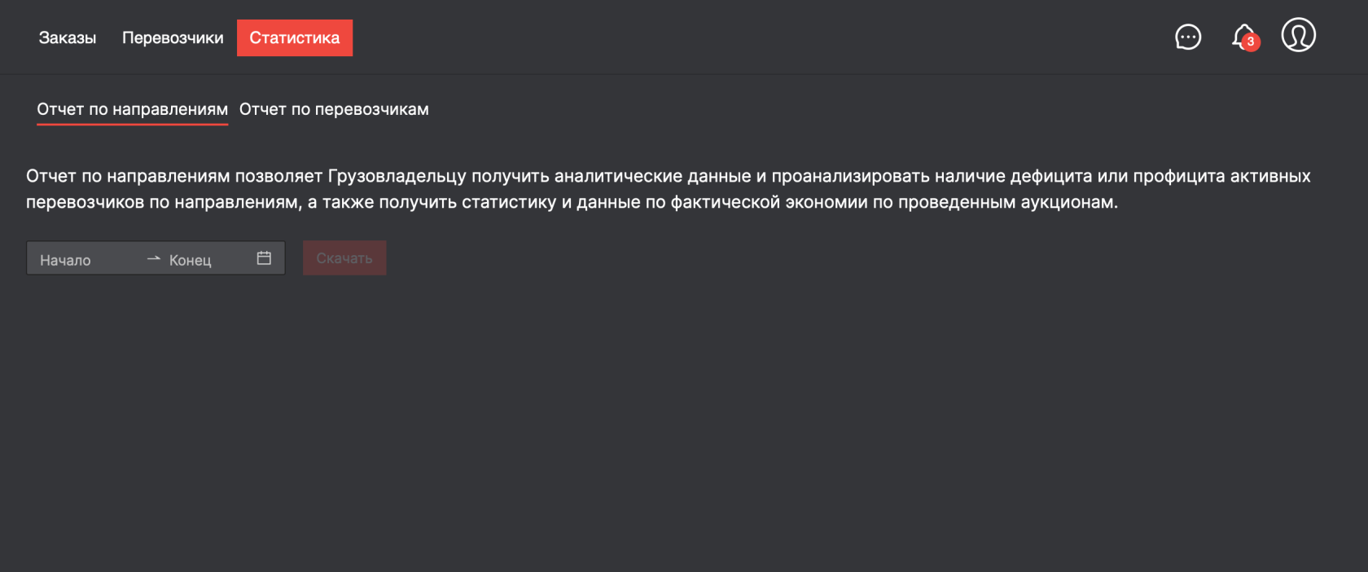Click the red badge showing 3 notifications
The height and width of the screenshot is (572, 1368).
coord(1251,42)
